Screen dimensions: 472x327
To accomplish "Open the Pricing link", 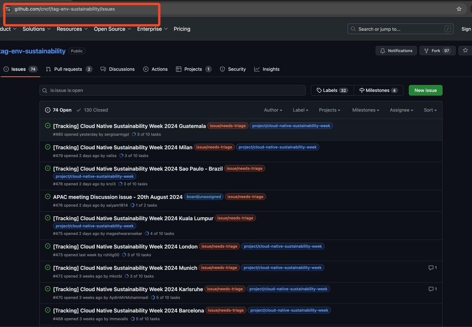I will pyautogui.click(x=182, y=29).
